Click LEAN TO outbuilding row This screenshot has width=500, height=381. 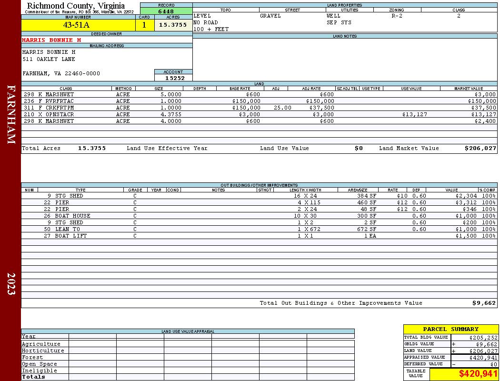click(x=259, y=229)
